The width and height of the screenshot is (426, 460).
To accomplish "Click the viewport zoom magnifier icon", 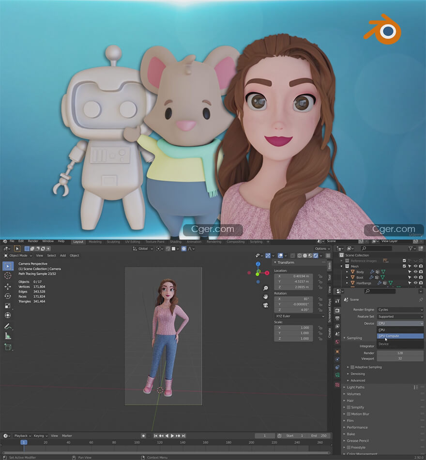I will [265, 288].
